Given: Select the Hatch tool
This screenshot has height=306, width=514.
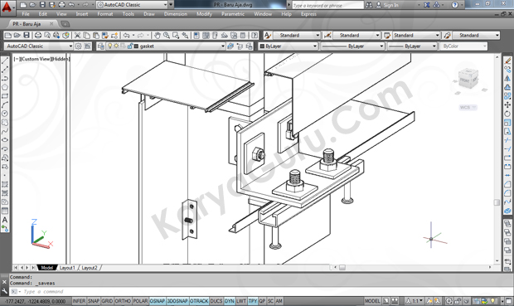Looking at the screenshot, I should click(5, 185).
